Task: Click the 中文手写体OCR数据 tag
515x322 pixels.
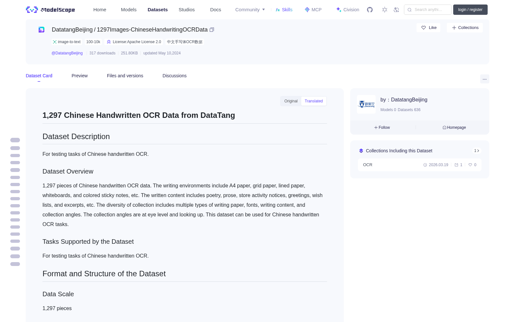Action: point(185,42)
